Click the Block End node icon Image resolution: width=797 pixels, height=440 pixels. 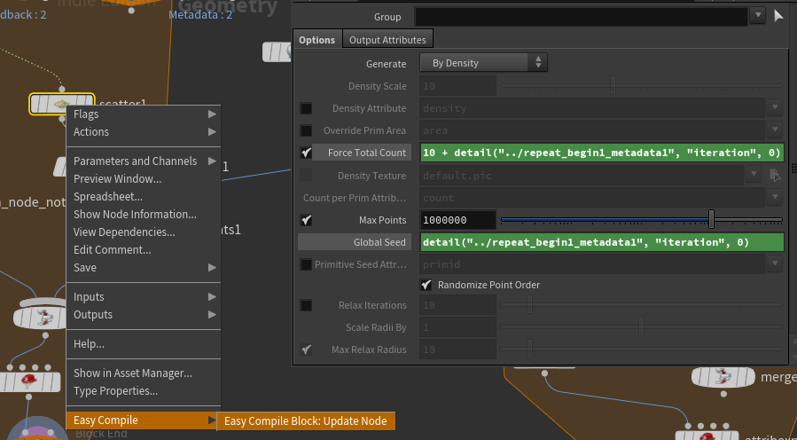click(39, 430)
